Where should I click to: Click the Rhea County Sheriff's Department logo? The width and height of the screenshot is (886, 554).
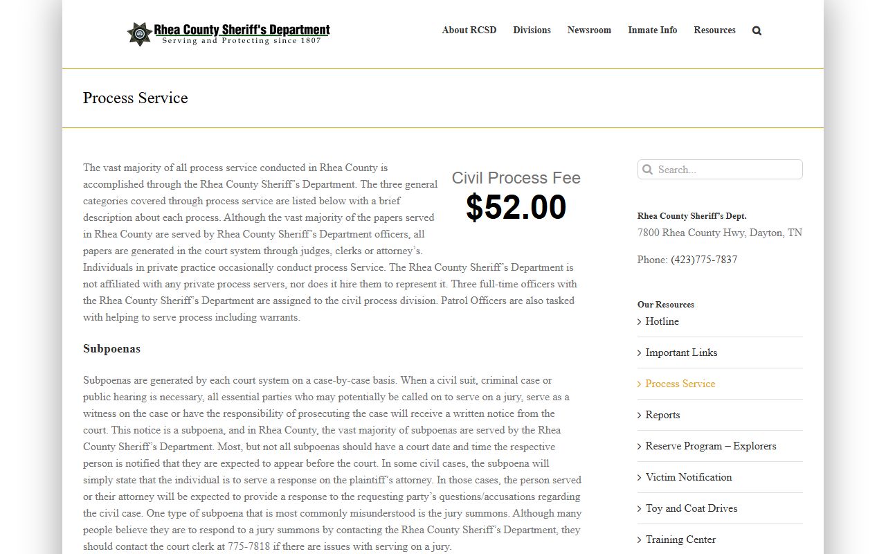click(228, 33)
